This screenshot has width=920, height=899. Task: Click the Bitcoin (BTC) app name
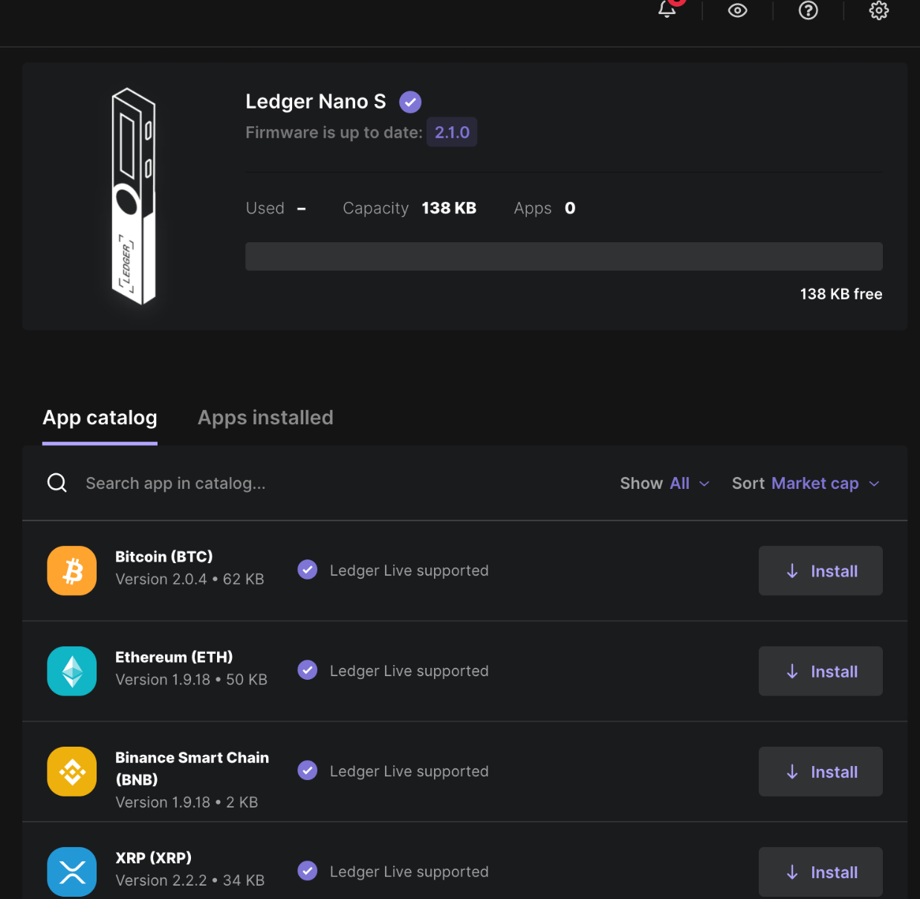click(164, 556)
